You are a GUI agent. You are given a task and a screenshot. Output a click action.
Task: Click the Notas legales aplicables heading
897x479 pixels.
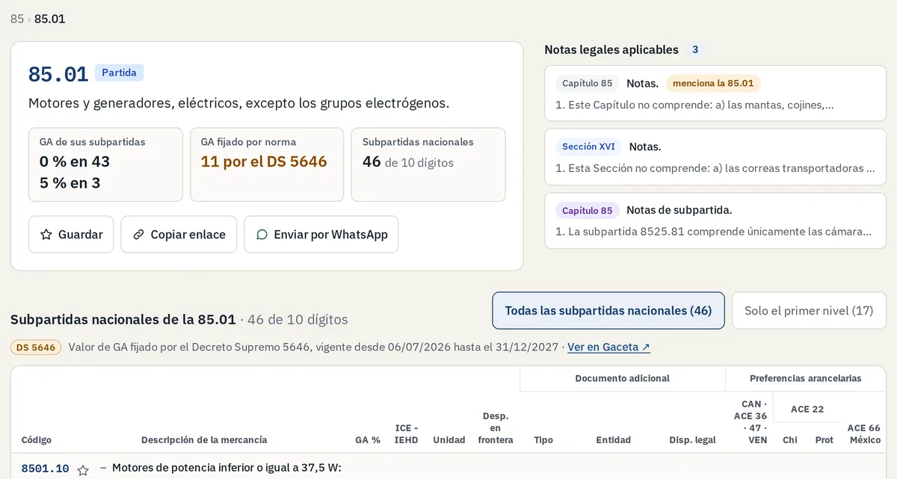(x=611, y=50)
